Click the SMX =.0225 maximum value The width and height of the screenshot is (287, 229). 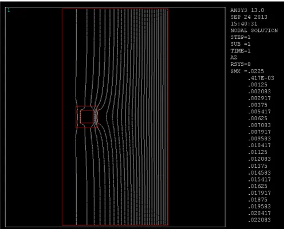tap(247, 72)
